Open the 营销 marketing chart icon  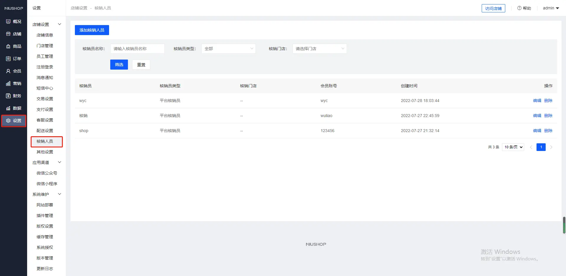click(8, 83)
